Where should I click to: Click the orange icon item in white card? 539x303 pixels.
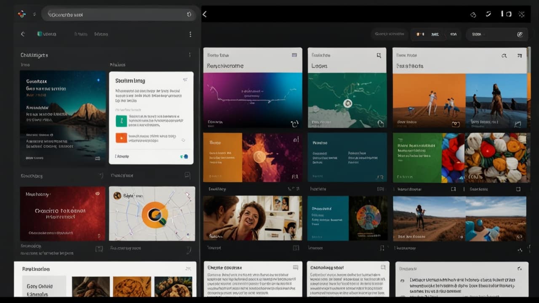coord(121,138)
